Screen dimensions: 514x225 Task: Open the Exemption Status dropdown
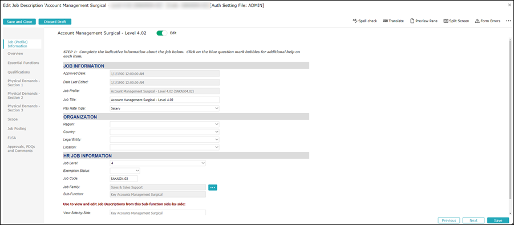(x=125, y=171)
